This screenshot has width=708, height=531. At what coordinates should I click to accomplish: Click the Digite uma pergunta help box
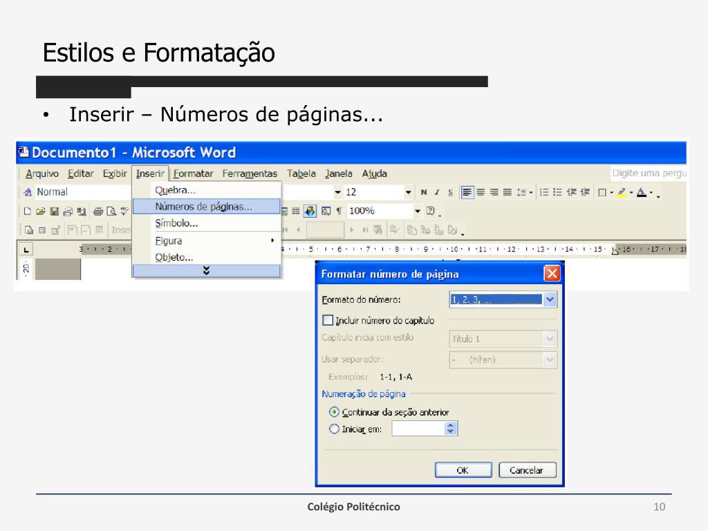649,174
